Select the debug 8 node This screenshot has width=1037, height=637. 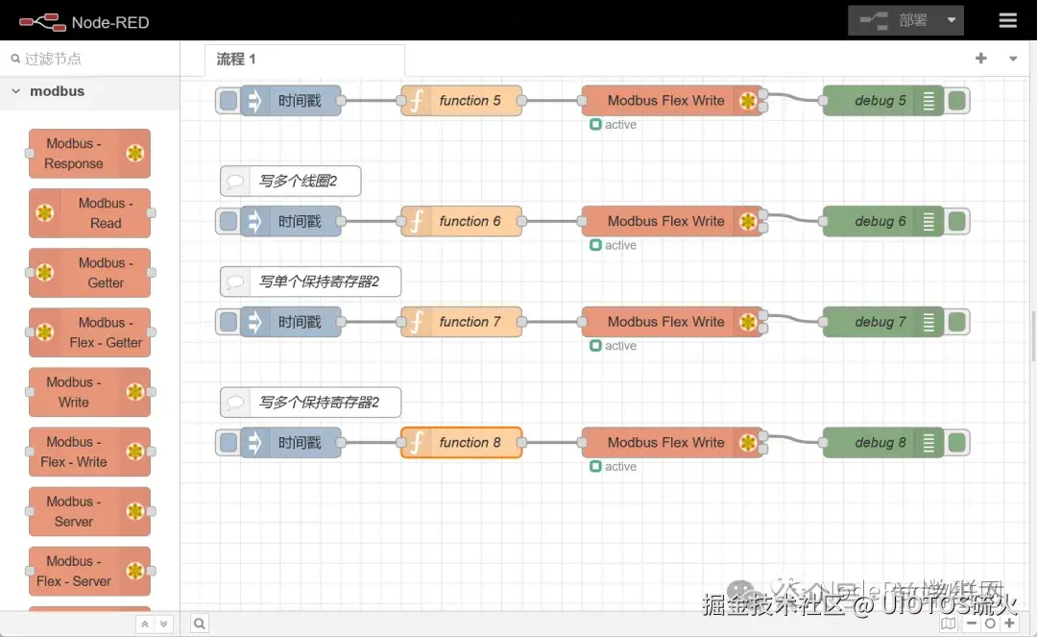883,443
